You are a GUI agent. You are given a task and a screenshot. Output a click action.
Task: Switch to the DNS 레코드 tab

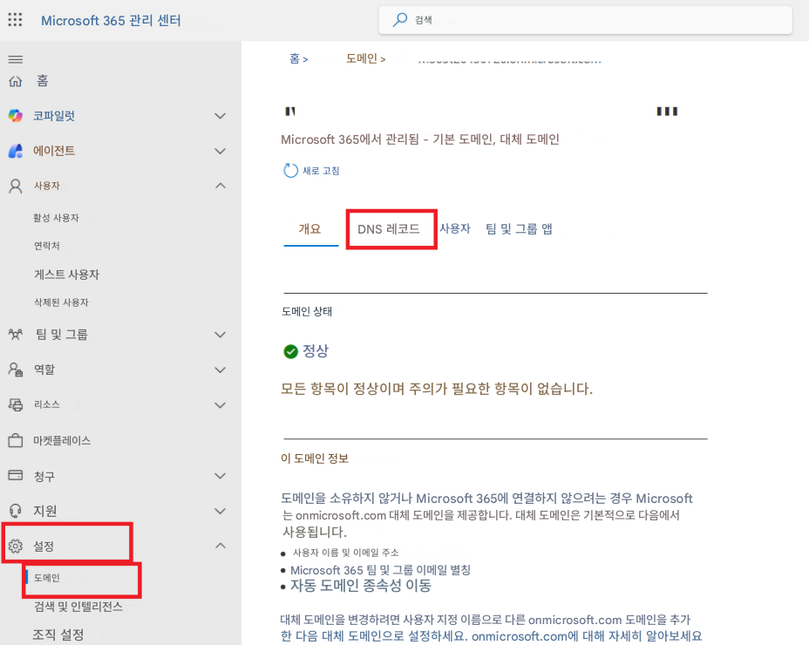[x=389, y=228]
